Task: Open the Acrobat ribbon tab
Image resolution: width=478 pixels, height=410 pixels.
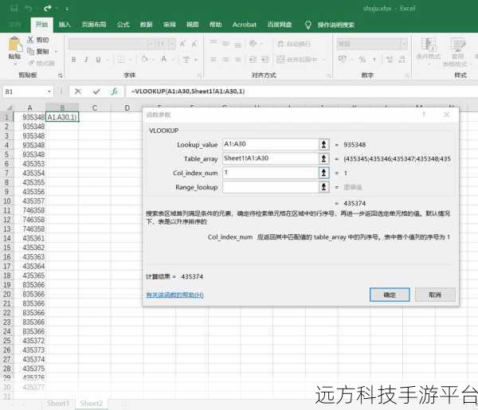Action: coord(245,25)
